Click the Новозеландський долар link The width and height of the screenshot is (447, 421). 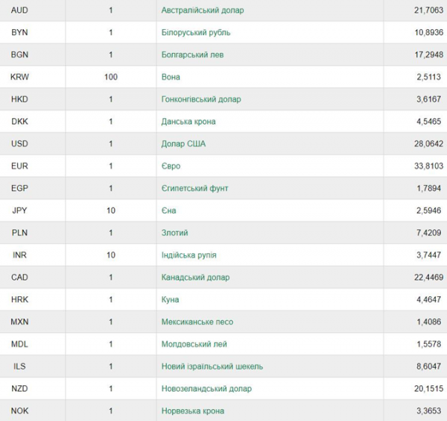point(206,389)
